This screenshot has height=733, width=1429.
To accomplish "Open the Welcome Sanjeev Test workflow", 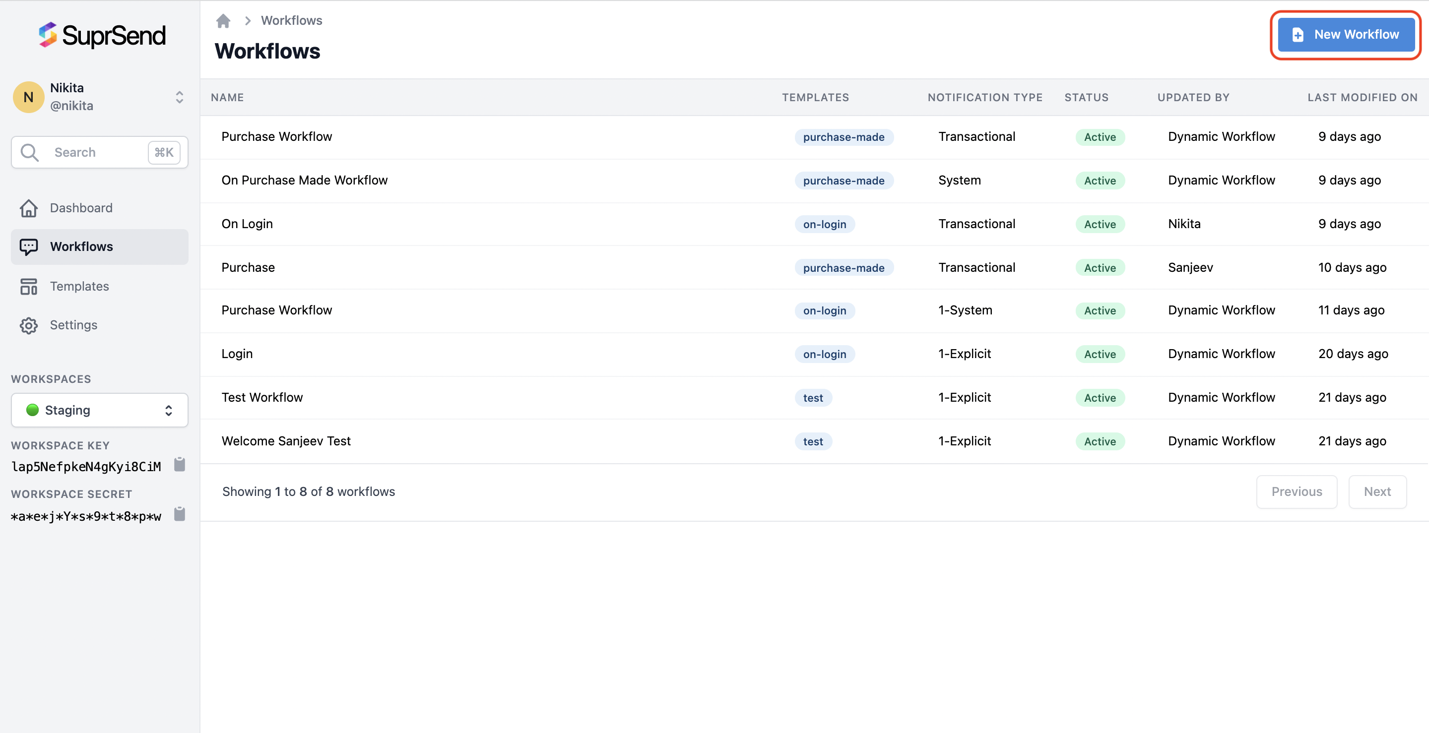I will (x=286, y=441).
